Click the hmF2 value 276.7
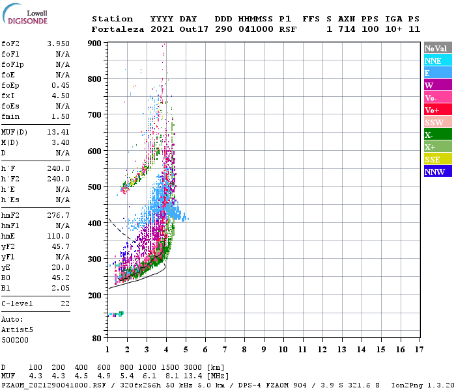Viewport: 456px width, 390px height. coord(59,215)
